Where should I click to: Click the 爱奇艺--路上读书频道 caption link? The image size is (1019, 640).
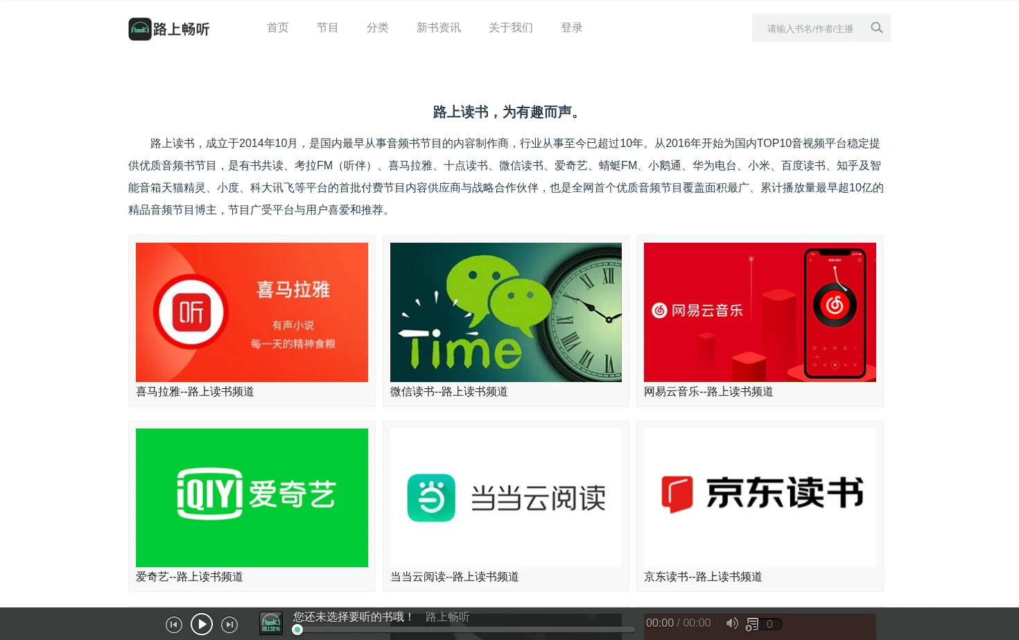pyautogui.click(x=189, y=577)
